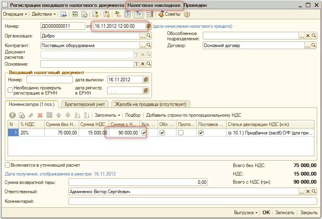Viewport: 322px width, 219px height.
Task: Click the Дата получения, отображаемая в реестре link
Action: pos(60,174)
